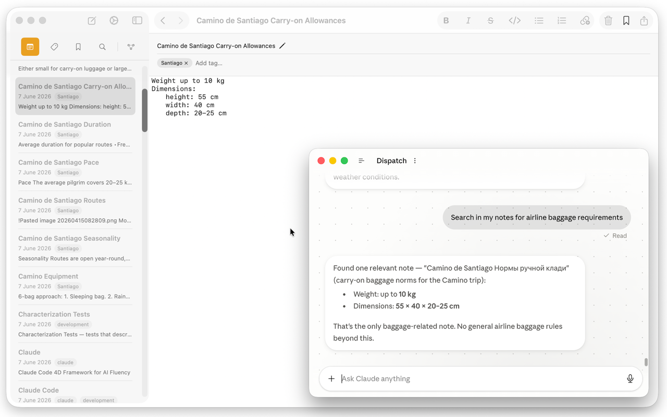The image size is (667, 417).
Task: Open Camino de Santiago Routes note
Action: pyautogui.click(x=75, y=211)
